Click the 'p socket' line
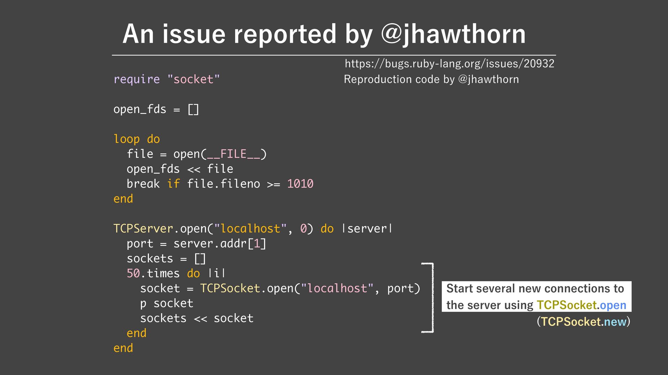Viewport: 668px width, 375px height. click(x=166, y=303)
